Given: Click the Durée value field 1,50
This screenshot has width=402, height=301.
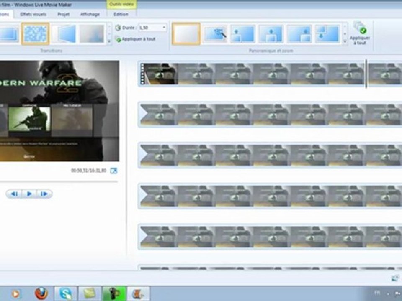Looking at the screenshot, I should coord(150,28).
